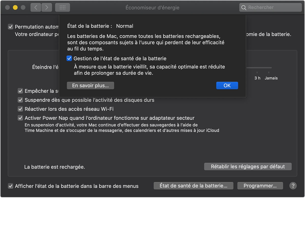Image resolution: width=305 pixels, height=231 pixels.
Task: Set the sleep slider to Jamais
Action: coord(269,68)
